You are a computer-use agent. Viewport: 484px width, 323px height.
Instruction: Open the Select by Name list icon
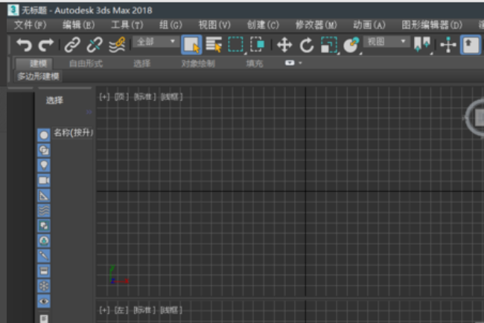[x=214, y=46]
